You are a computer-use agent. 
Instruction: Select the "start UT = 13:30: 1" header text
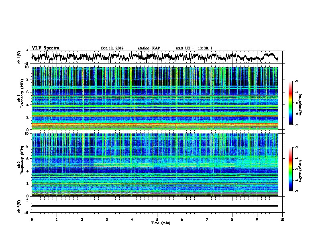[194, 48]
